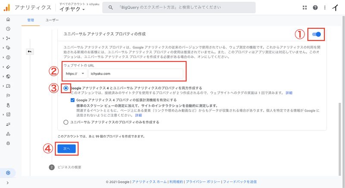
Task: Open the help question-mark icon
Action: [315, 8]
